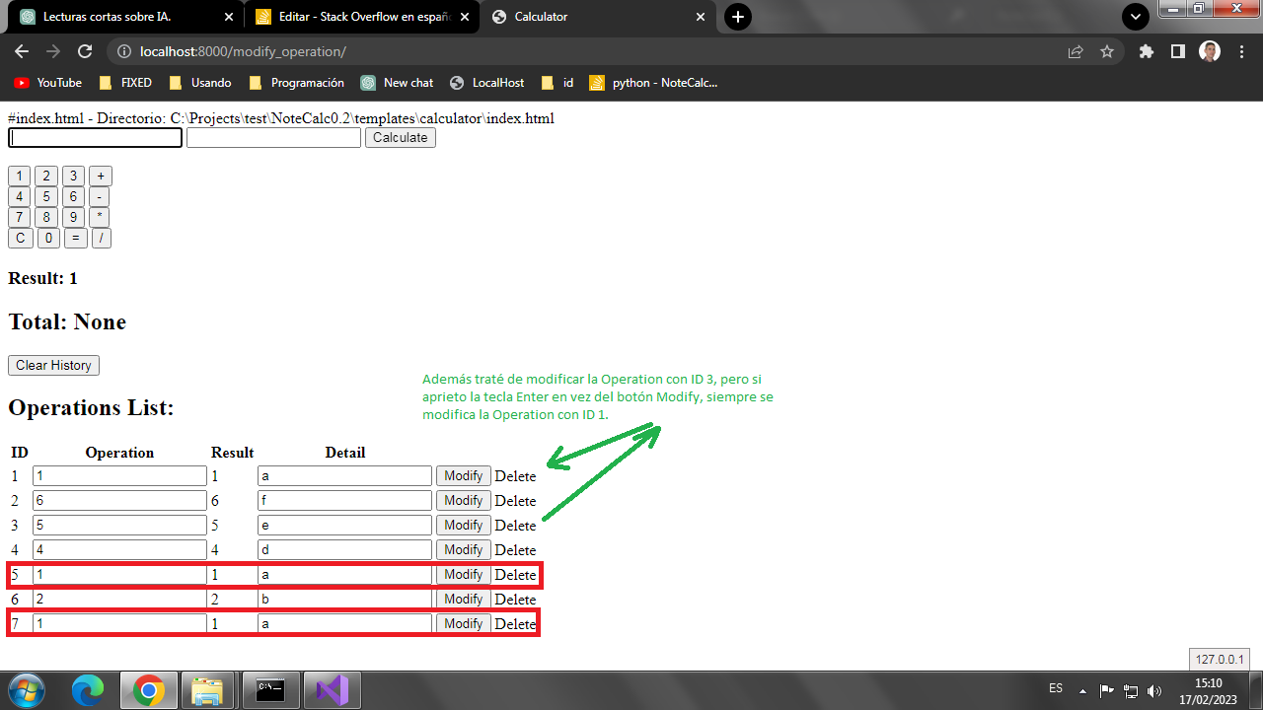Tap keypad digit 5
1263x710 pixels.
click(46, 196)
